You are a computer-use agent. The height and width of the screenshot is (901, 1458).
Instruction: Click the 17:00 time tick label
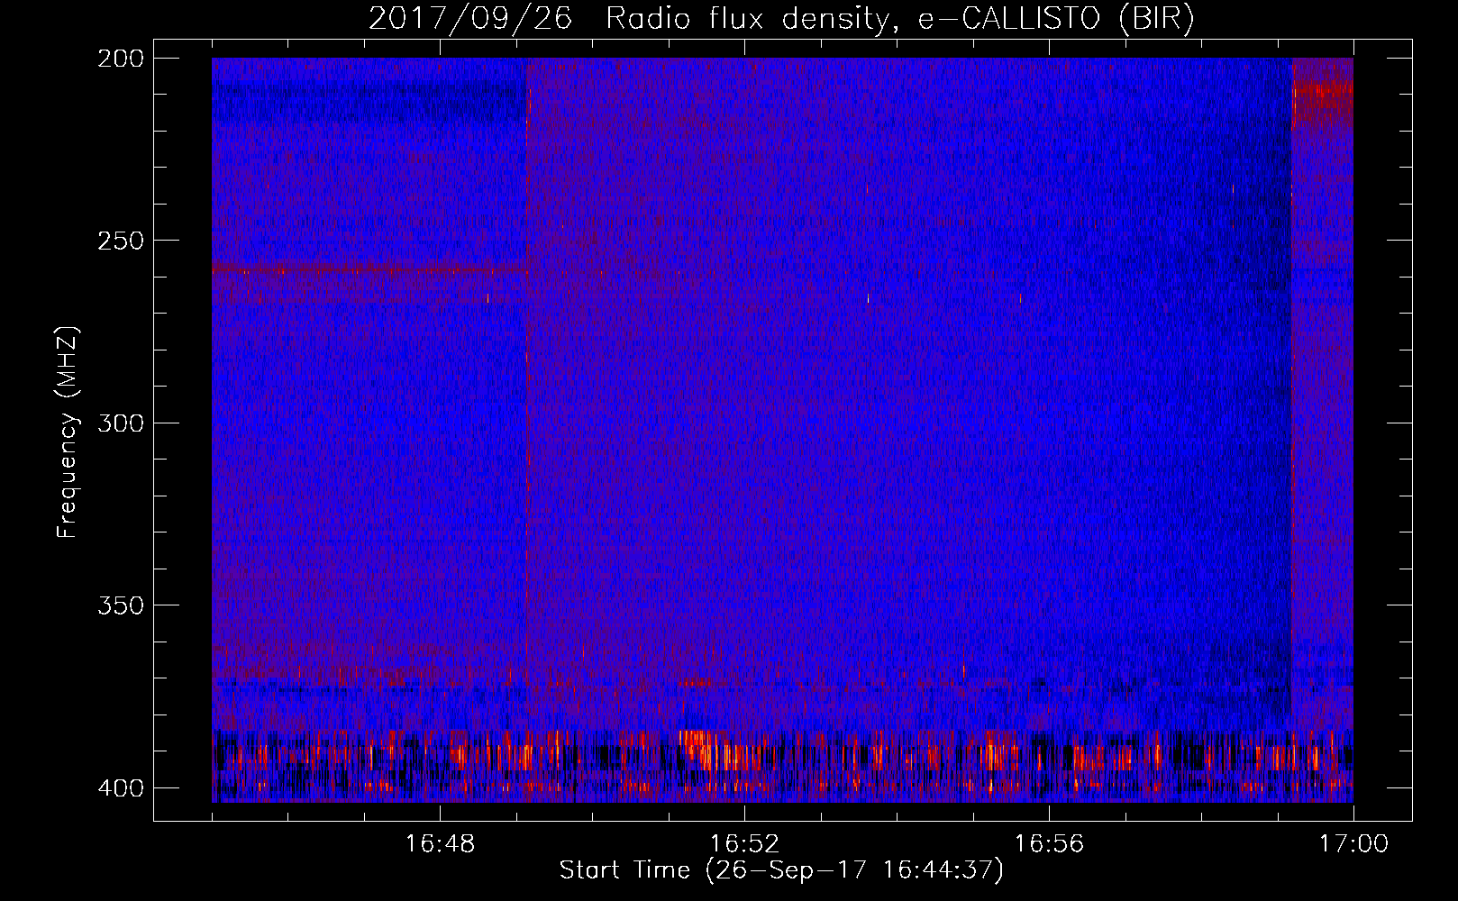[1353, 844]
